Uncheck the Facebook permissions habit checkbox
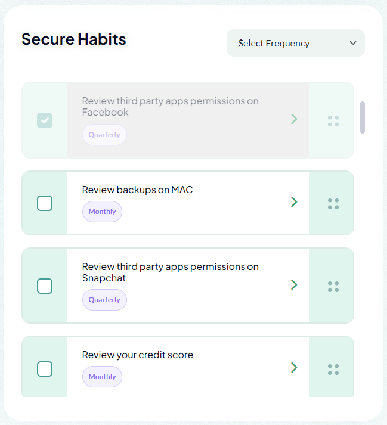Image resolution: width=387 pixels, height=425 pixels. coord(45,120)
